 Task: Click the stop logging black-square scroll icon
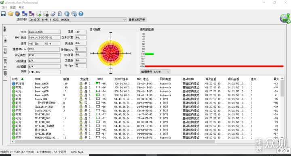click(x=46, y=14)
